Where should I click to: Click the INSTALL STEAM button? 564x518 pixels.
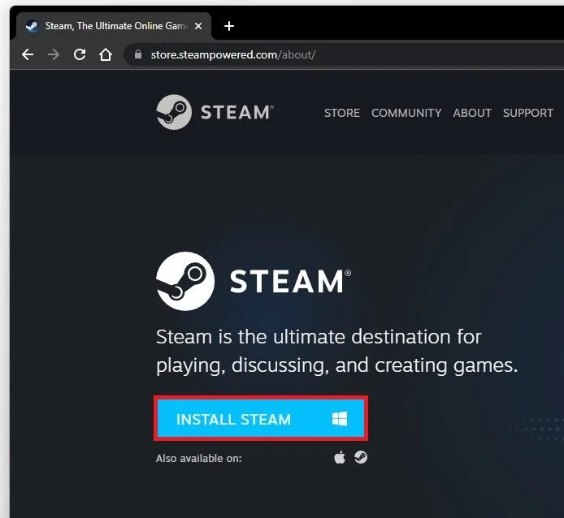pos(261,419)
